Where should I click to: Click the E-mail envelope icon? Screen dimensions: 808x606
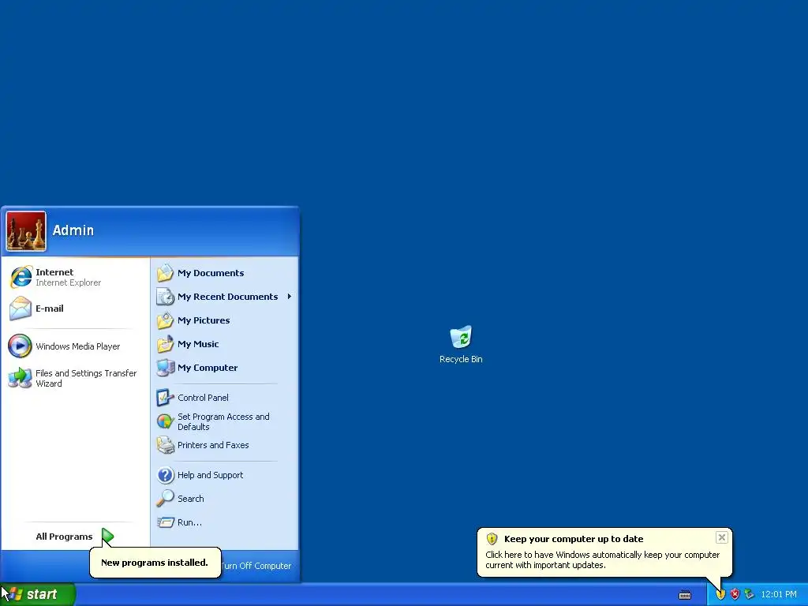21,309
